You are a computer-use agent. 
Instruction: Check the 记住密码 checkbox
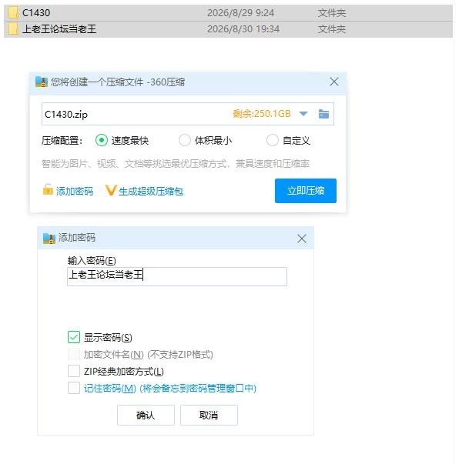click(x=74, y=388)
